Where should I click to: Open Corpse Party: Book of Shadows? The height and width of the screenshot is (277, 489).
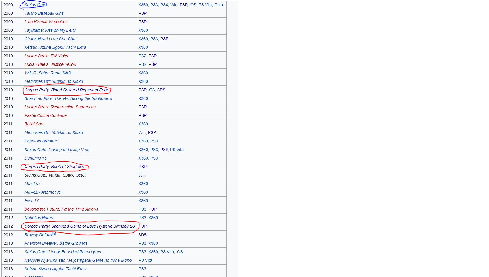tap(54, 167)
